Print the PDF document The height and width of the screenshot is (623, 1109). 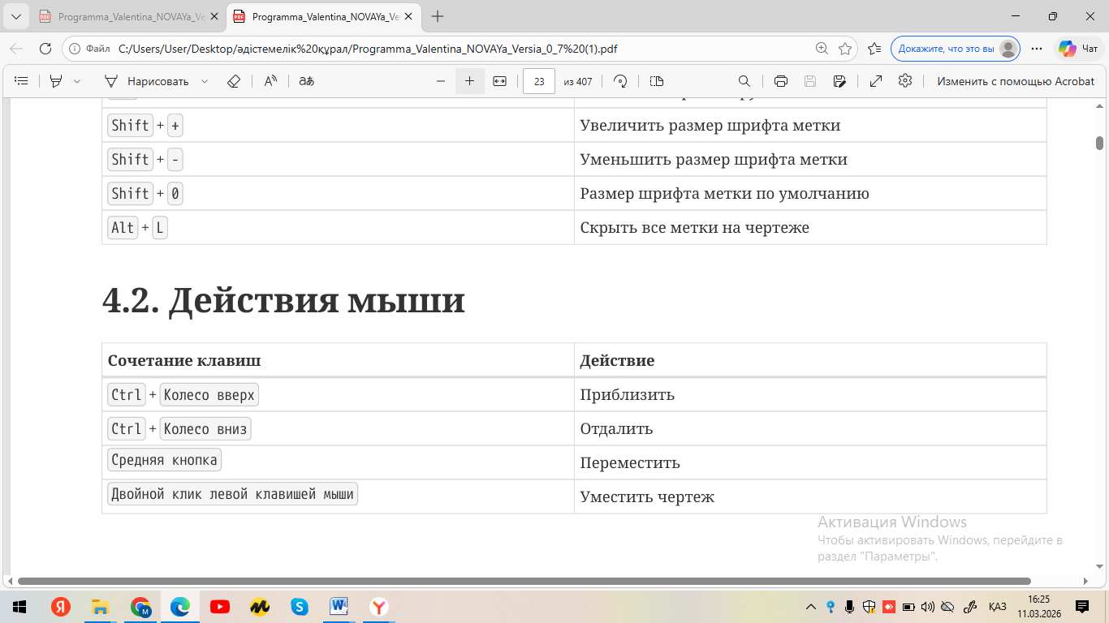(781, 81)
